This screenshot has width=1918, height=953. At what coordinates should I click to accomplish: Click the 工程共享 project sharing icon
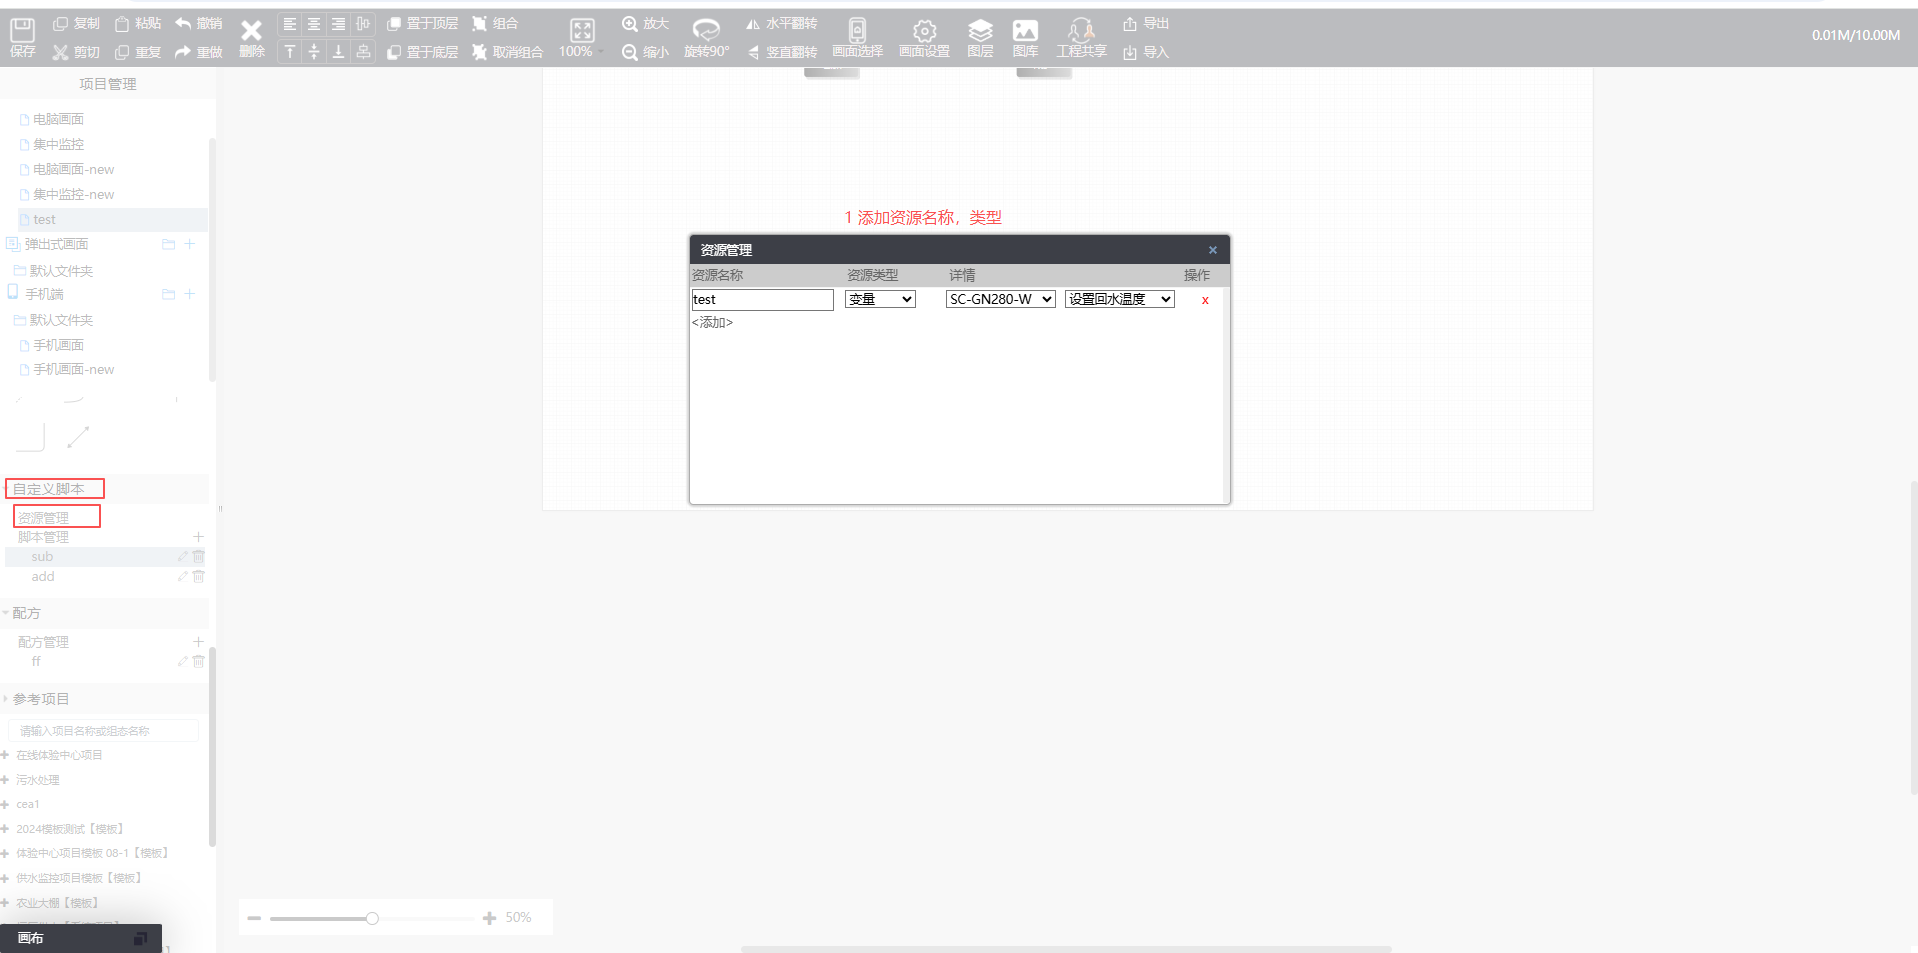click(1081, 31)
